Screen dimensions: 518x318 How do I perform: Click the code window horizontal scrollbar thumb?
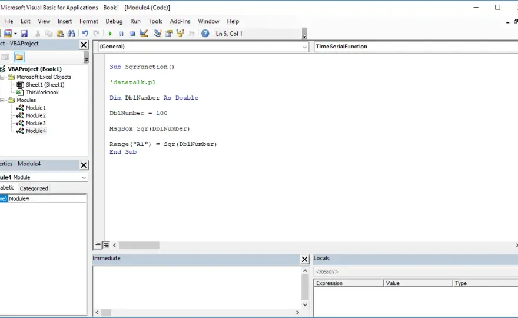coord(139,246)
